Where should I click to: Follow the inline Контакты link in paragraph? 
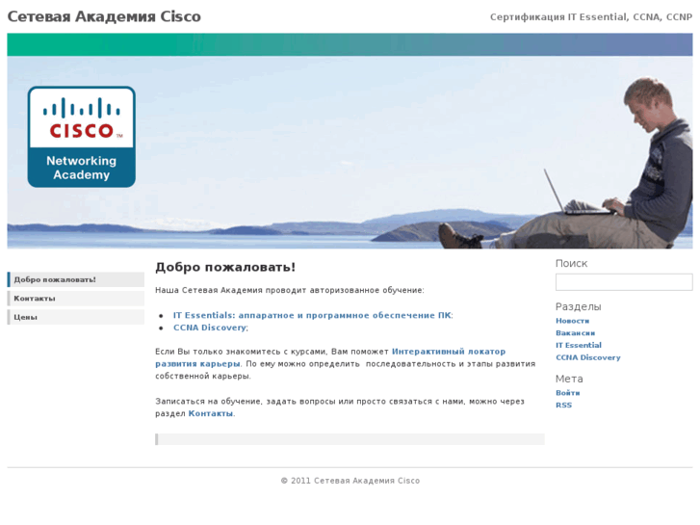point(211,413)
